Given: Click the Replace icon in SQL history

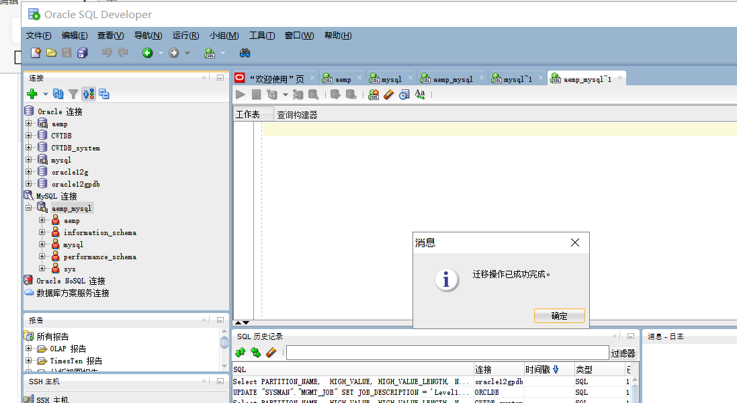Looking at the screenshot, I should [x=256, y=352].
